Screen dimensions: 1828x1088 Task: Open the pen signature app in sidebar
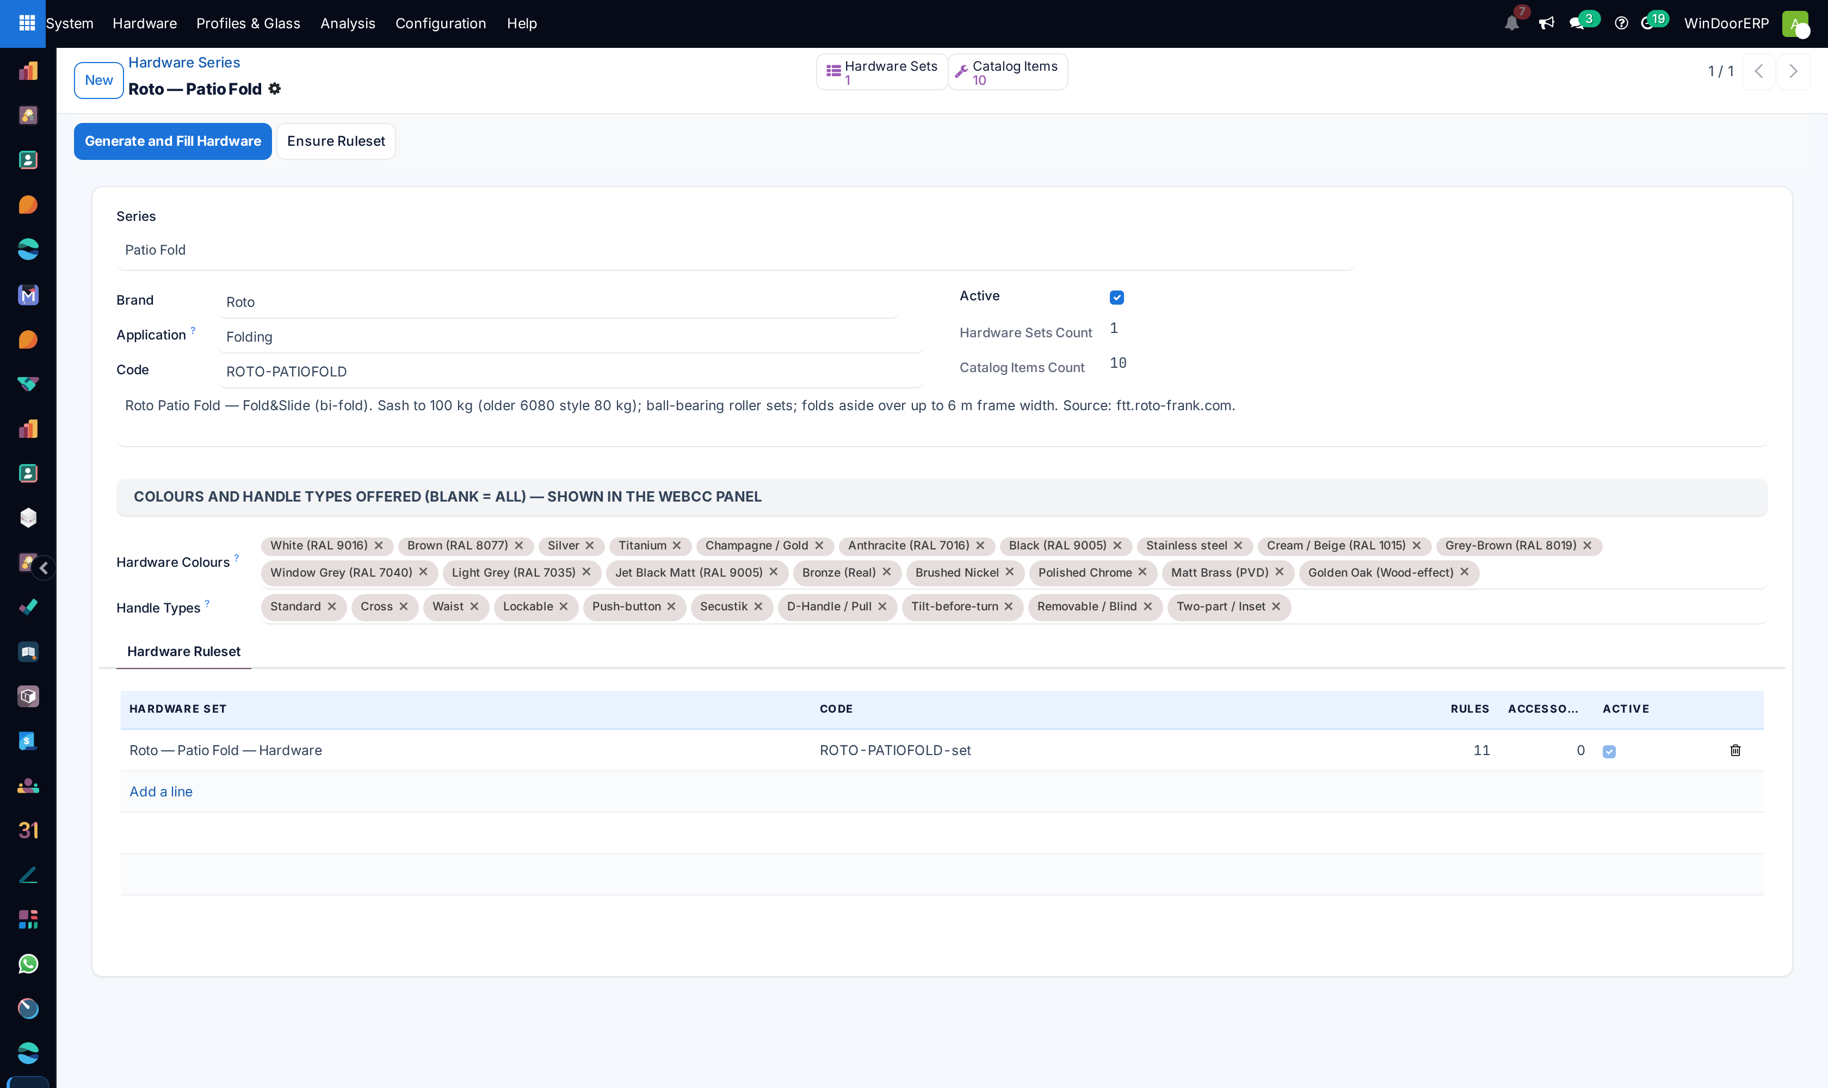pos(28,875)
